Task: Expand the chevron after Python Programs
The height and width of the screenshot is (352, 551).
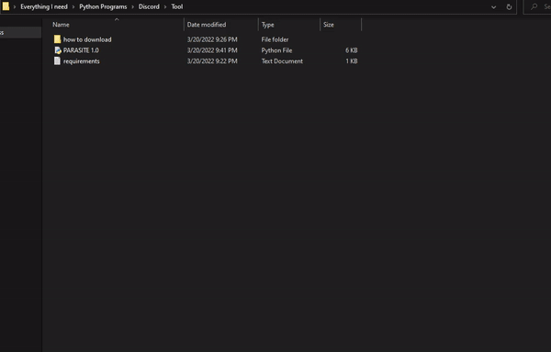Action: (133, 6)
